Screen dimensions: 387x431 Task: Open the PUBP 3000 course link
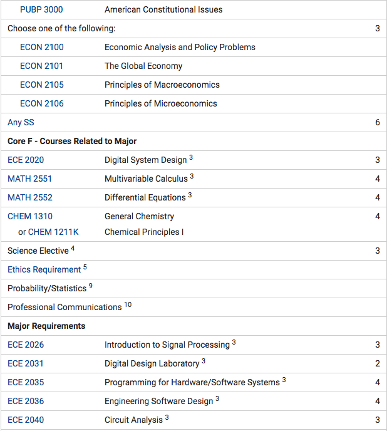tap(41, 9)
